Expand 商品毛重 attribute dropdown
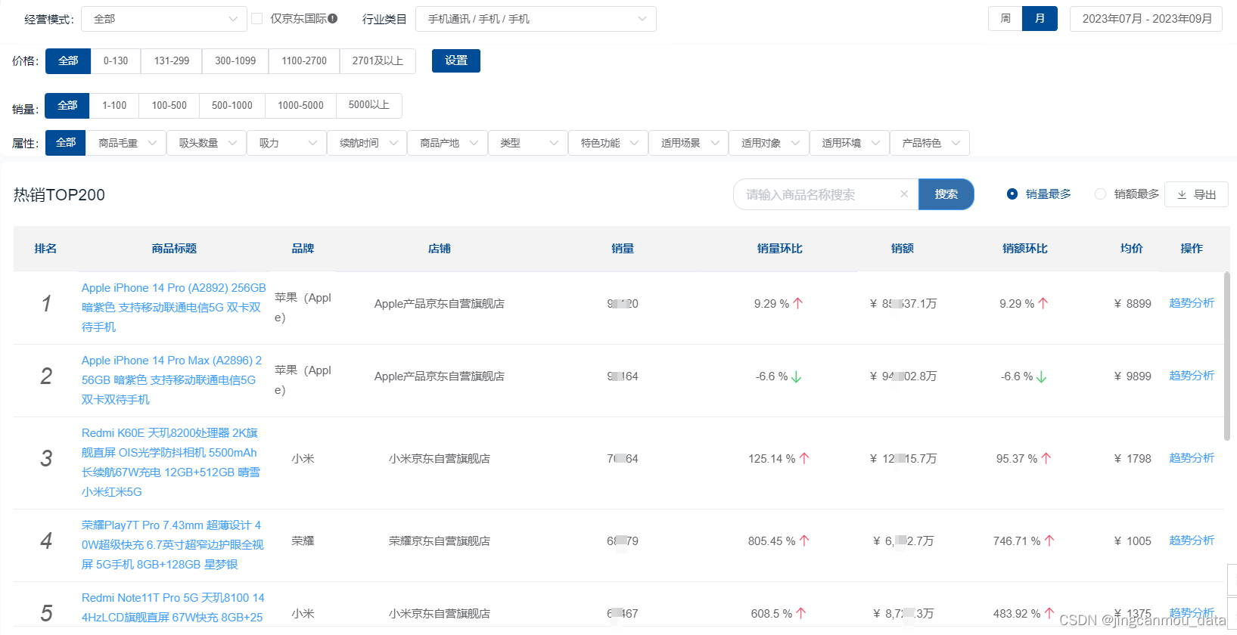1237x635 pixels. tap(126, 143)
